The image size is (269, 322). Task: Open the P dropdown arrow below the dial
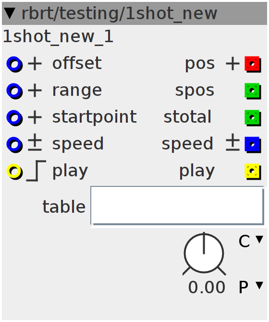(x=259, y=286)
